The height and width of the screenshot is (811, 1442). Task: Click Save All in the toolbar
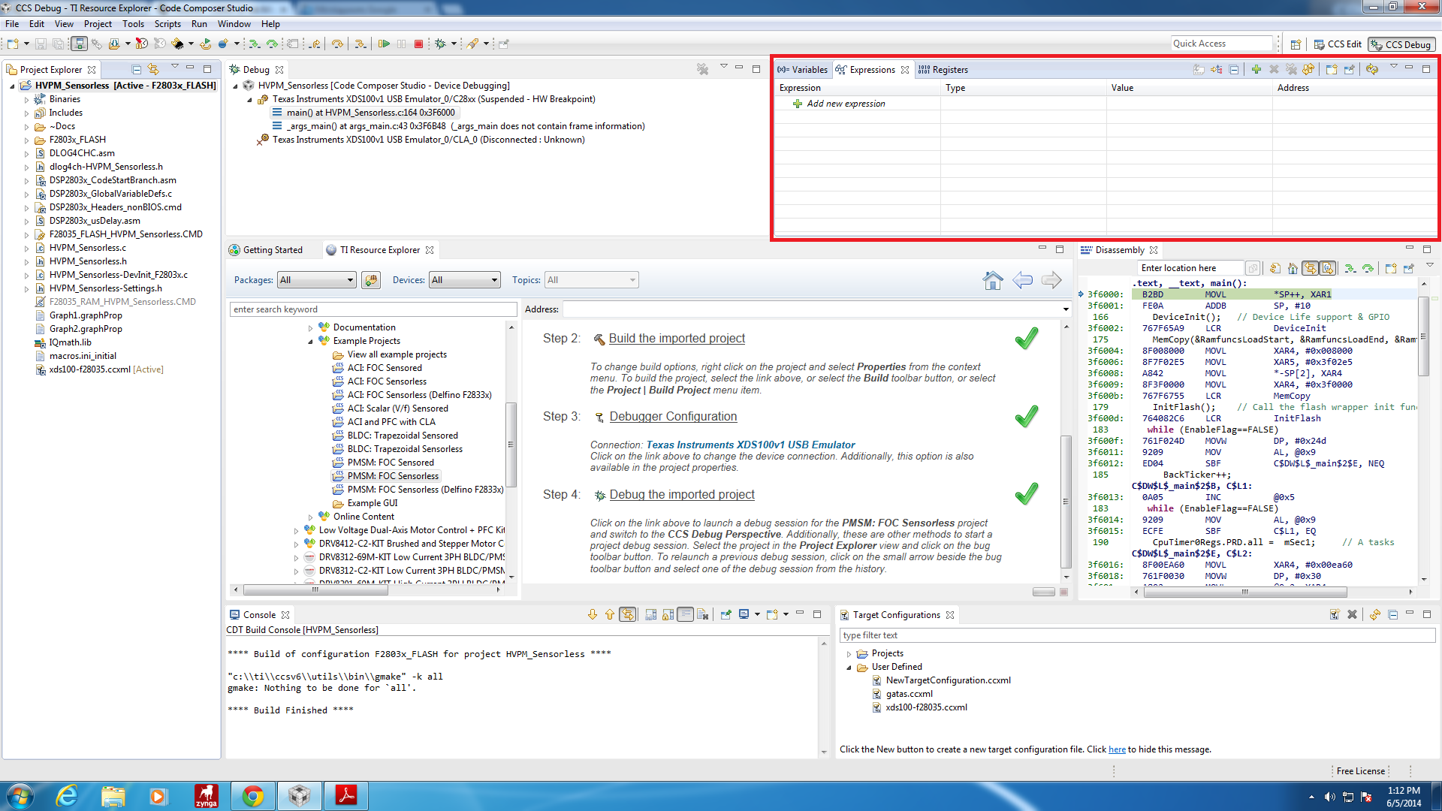point(58,44)
